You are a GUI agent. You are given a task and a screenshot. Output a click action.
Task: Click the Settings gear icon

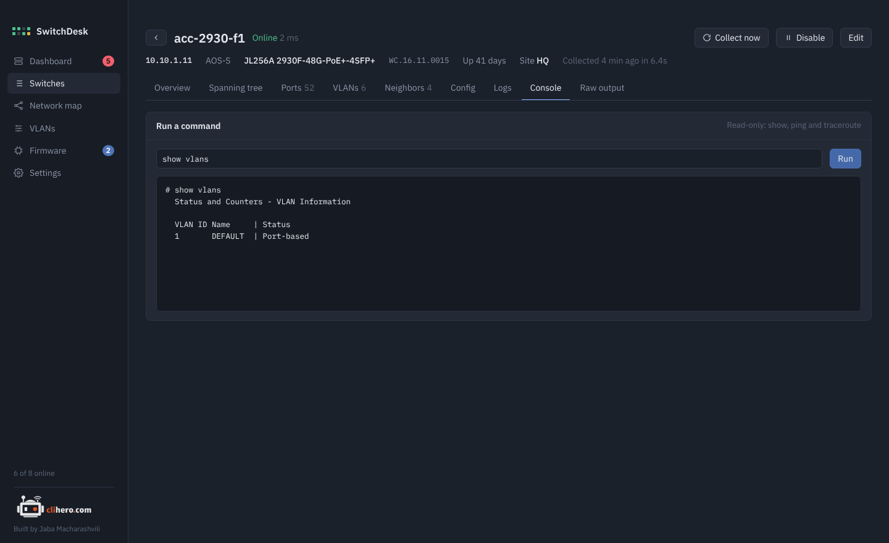point(19,173)
